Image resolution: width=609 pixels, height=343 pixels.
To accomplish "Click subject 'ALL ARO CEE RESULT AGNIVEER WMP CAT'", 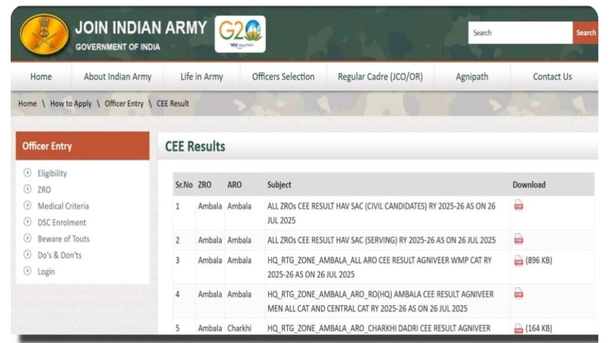I will (x=379, y=267).
